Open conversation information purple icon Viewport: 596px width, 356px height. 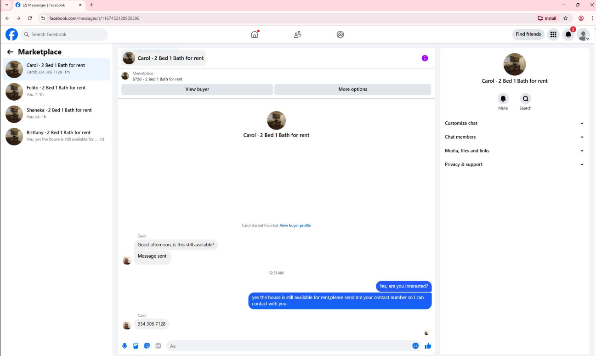point(425,58)
